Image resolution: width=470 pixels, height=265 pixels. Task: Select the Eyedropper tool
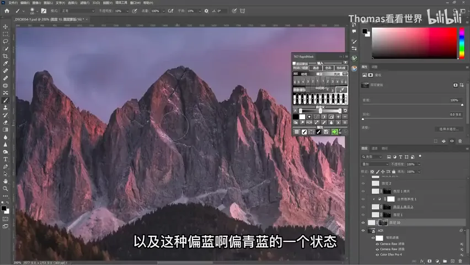point(6,63)
